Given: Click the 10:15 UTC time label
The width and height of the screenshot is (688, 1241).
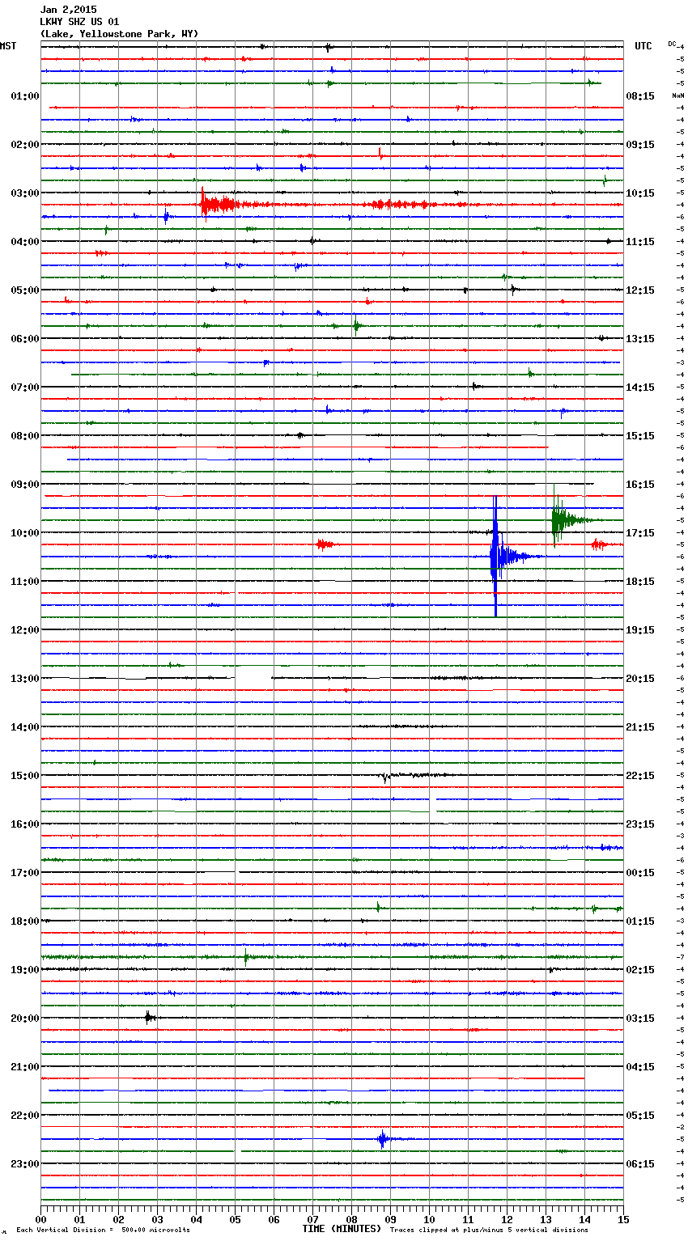Looking at the screenshot, I should coord(640,193).
